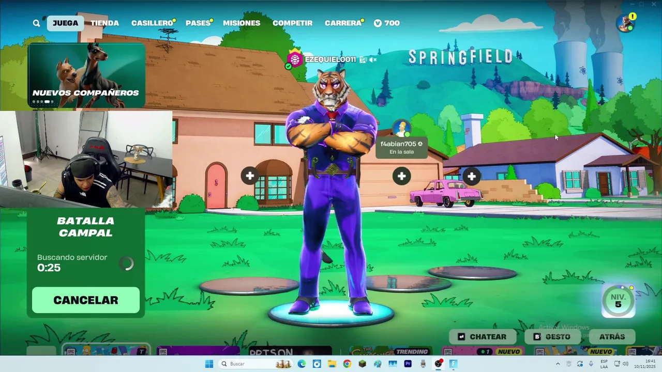Open volume speaker tray icon

[x=625, y=364]
